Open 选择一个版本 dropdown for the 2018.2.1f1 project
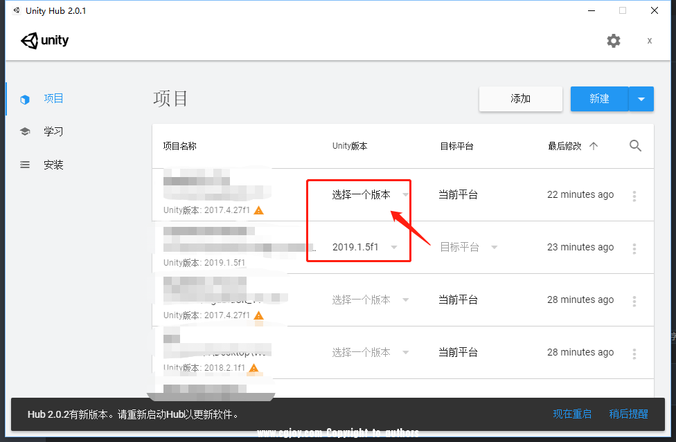 pyautogui.click(x=371, y=352)
